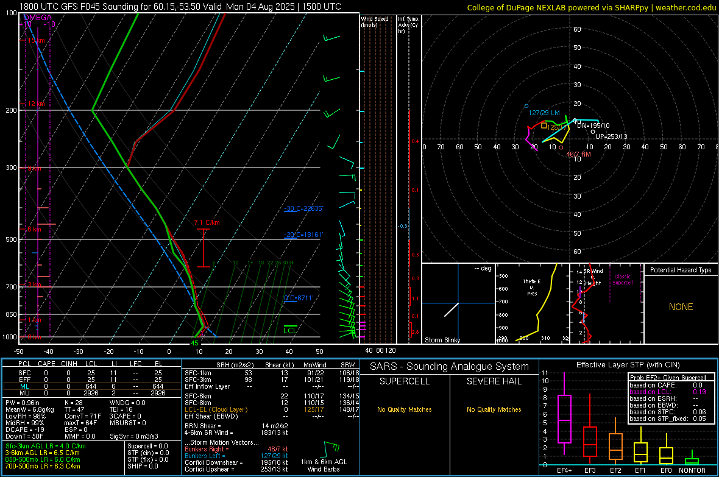This screenshot has width=719, height=477.
Task: Select the highlighted ML parcel row label
Action: point(24,386)
